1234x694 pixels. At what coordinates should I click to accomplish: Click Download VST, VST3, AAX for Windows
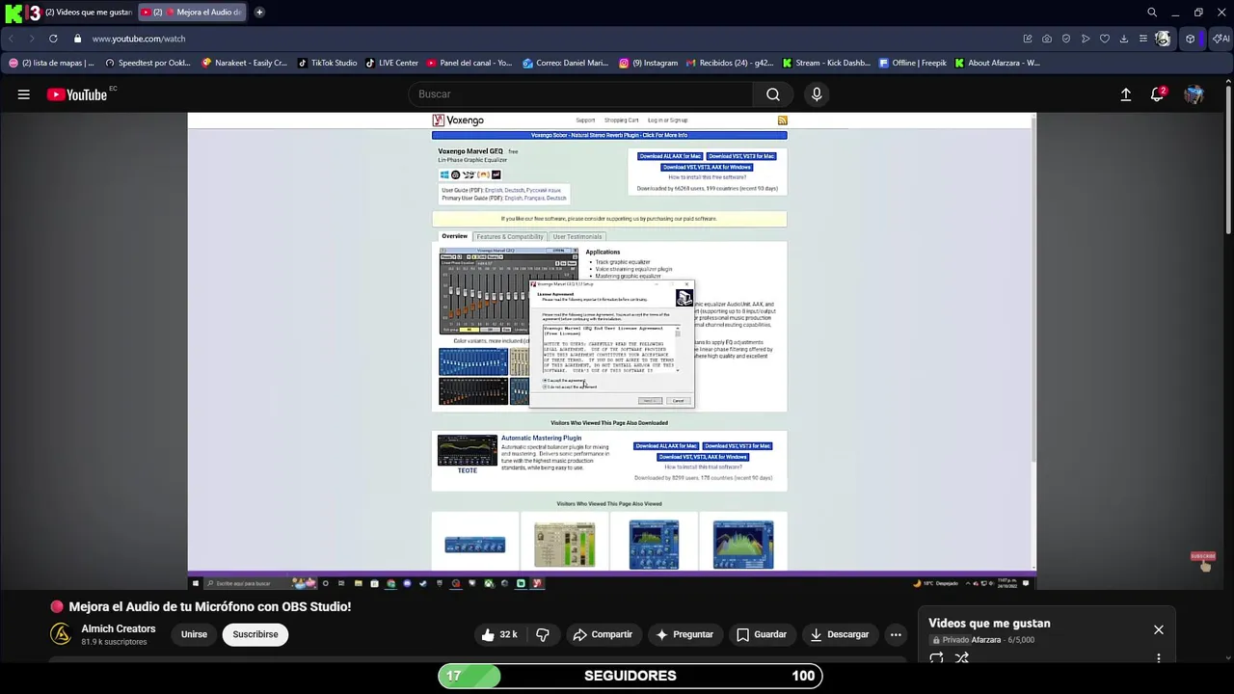pos(707,167)
